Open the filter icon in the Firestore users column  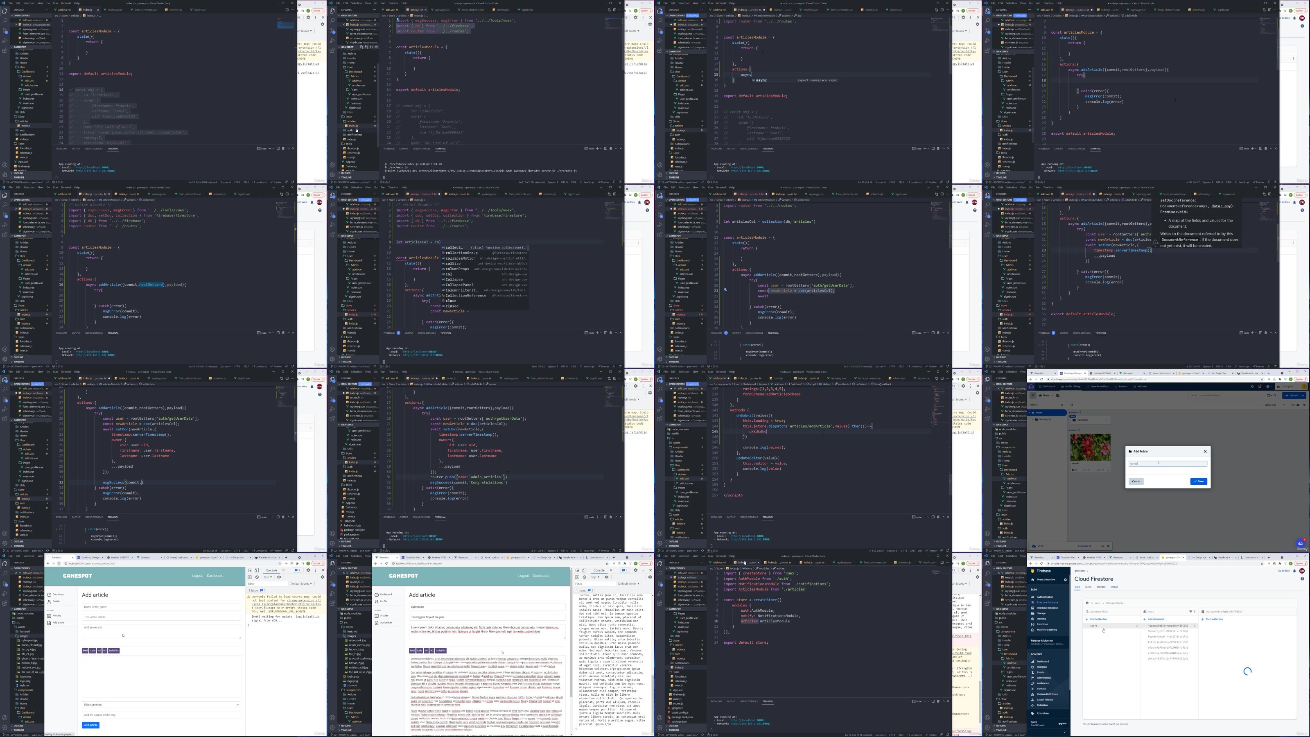[1190, 611]
